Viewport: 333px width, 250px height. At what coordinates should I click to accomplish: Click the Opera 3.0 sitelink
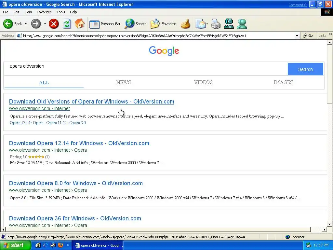pyautogui.click(x=77, y=123)
